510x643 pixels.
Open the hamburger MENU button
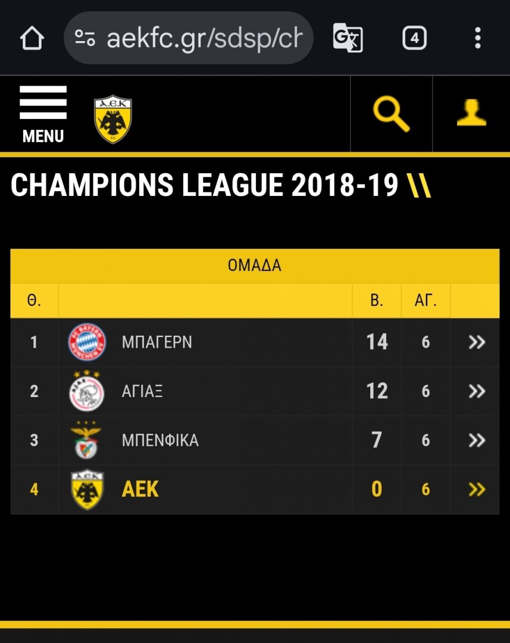43,114
